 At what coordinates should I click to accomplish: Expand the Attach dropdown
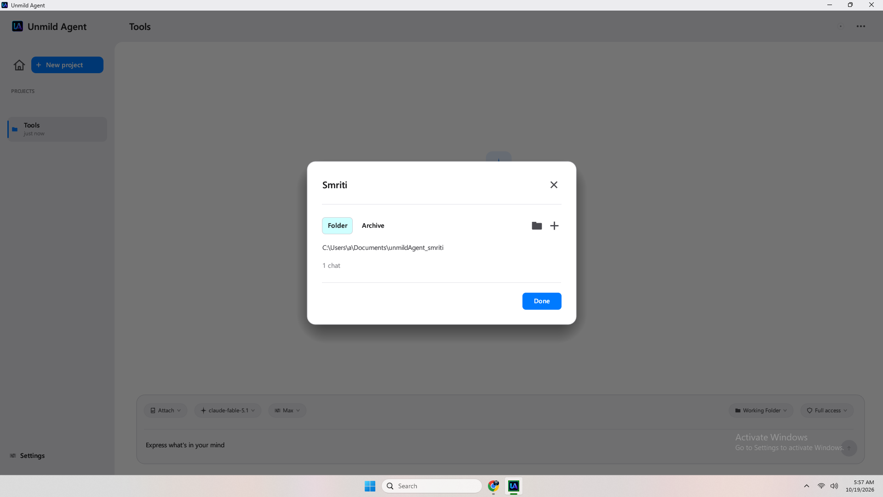166,410
